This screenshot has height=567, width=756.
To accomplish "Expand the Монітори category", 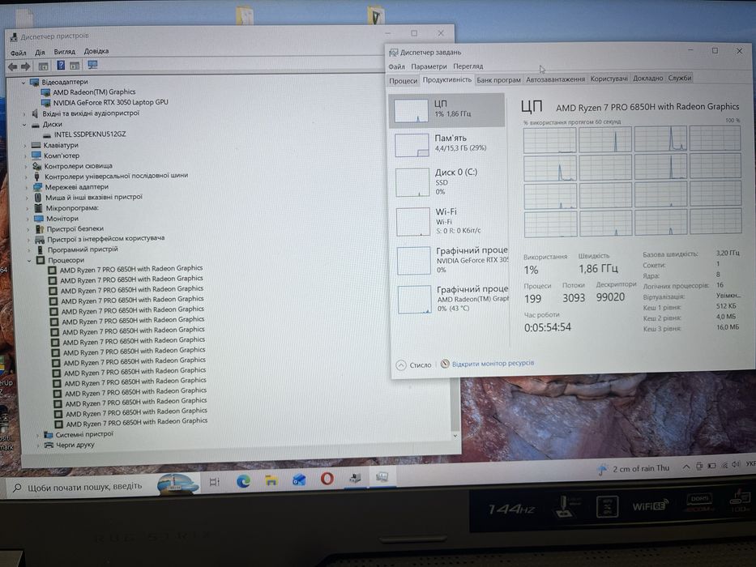I will click(28, 219).
